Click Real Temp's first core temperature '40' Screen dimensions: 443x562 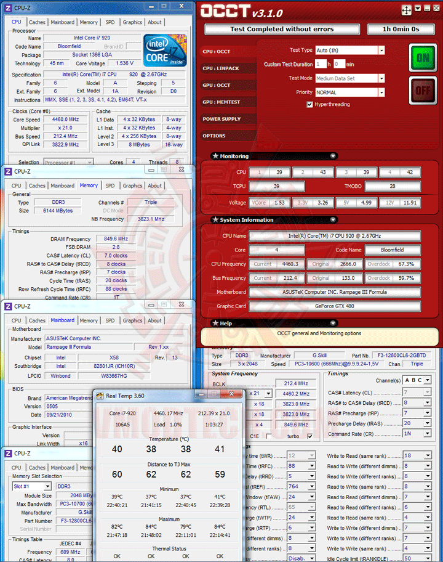(x=117, y=449)
